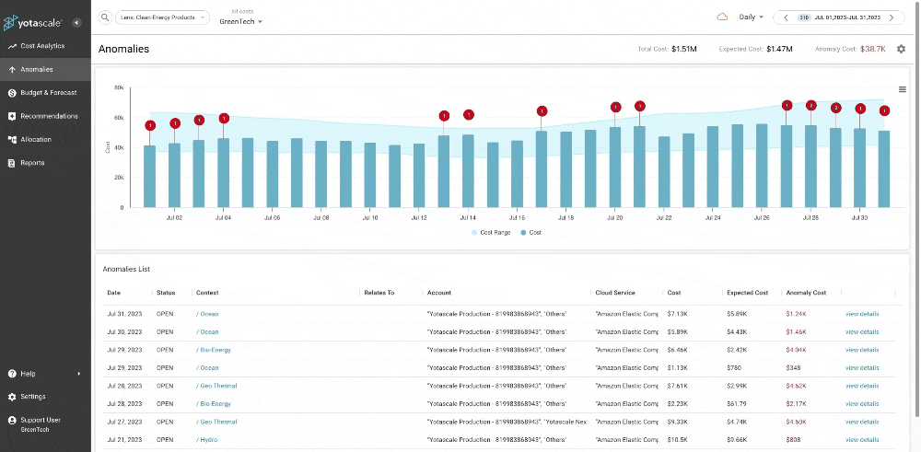Click the anomaly marker above the Jul 03 bar
This screenshot has width=921, height=452.
pyautogui.click(x=199, y=121)
